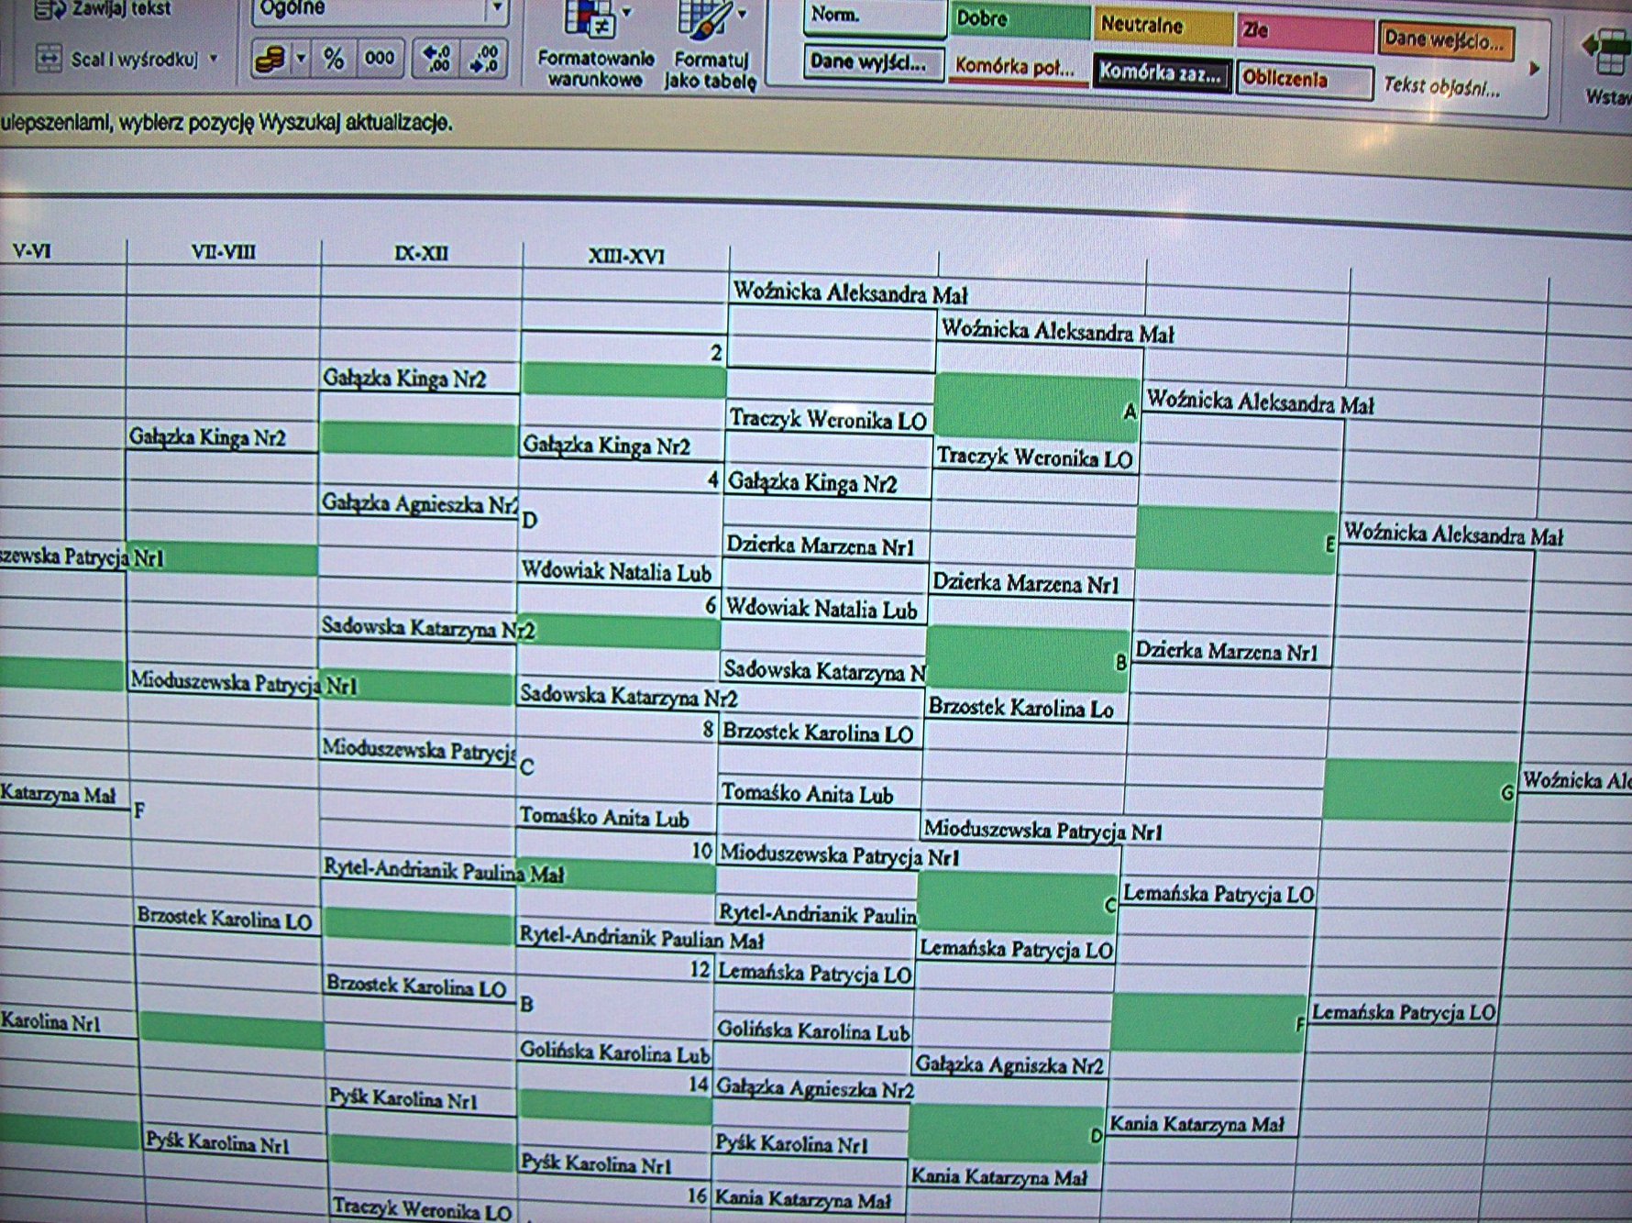
Task: Open accounting format dropdown arrow
Action: (301, 60)
